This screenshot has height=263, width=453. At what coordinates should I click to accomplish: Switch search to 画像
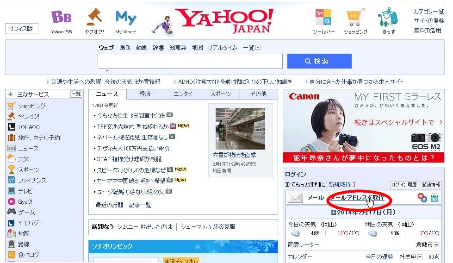pos(125,47)
